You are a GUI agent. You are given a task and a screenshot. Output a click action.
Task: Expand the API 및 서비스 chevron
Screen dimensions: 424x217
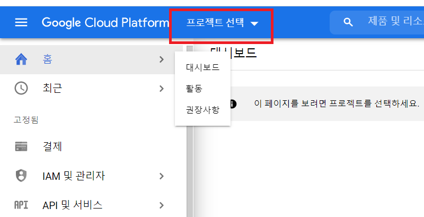[162, 205]
